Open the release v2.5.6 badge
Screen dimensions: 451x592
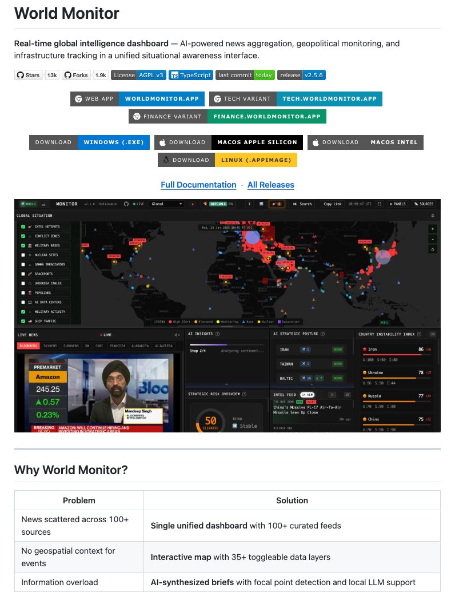tap(301, 75)
